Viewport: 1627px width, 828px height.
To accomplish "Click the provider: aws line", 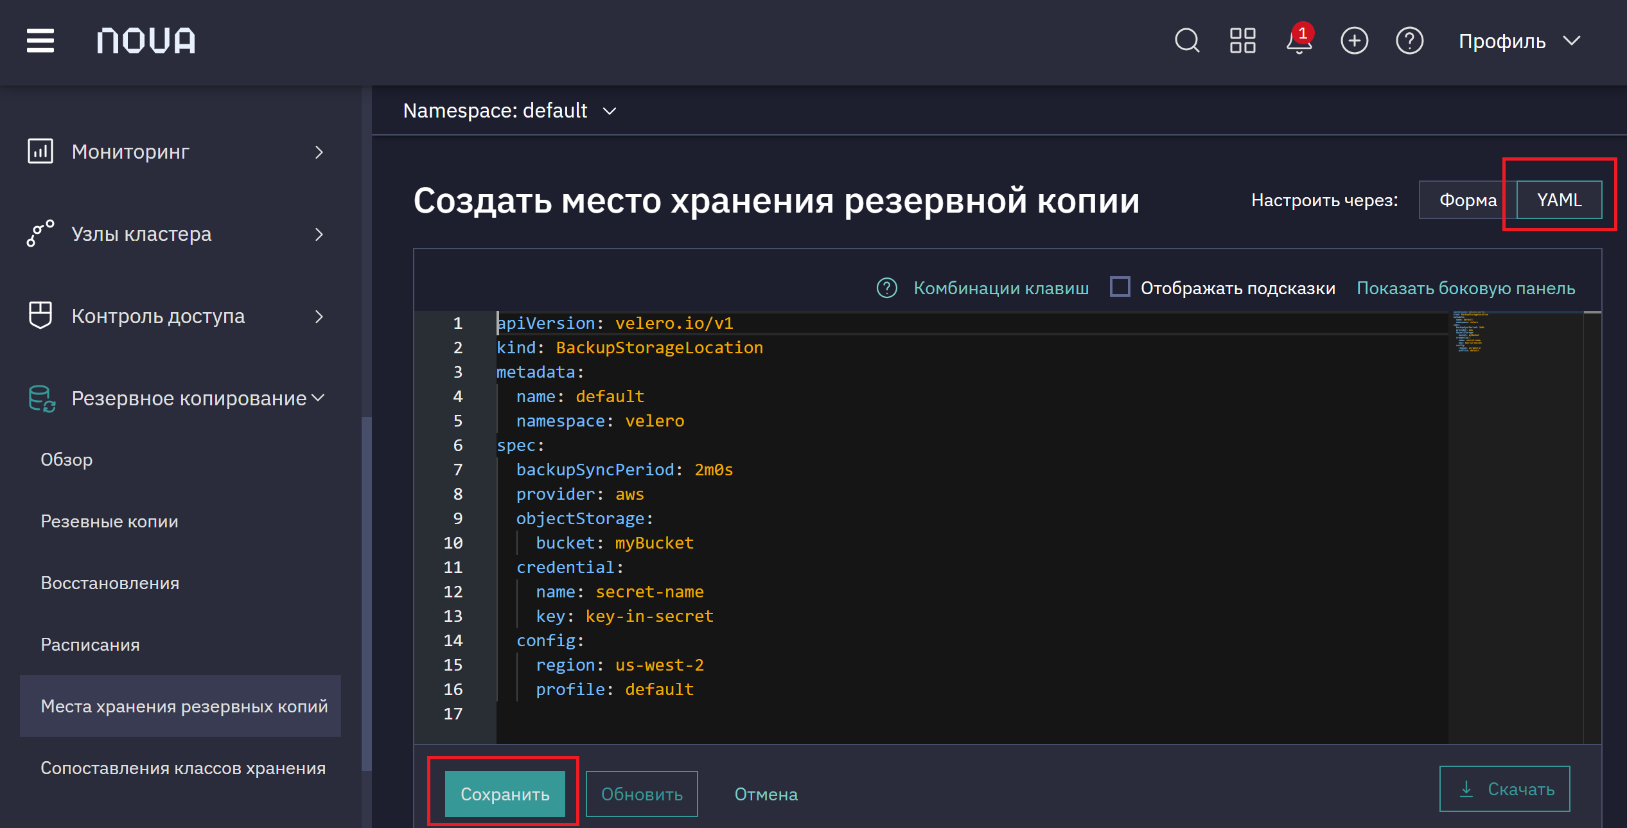I will (580, 494).
